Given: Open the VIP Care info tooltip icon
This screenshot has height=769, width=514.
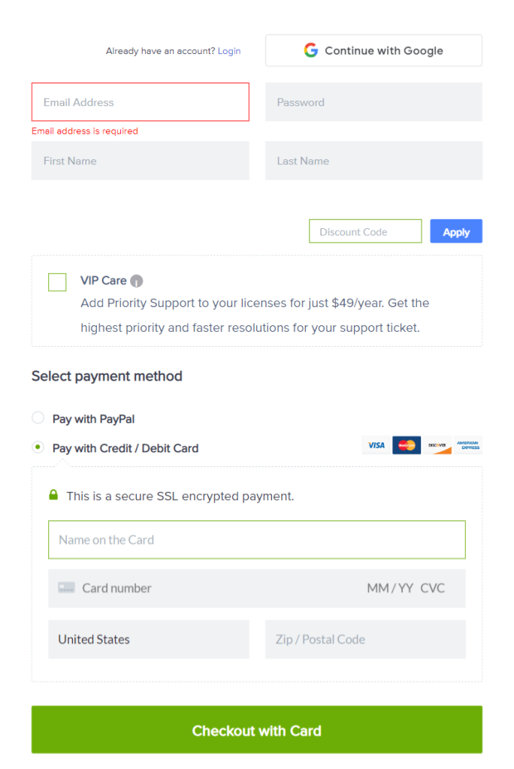Looking at the screenshot, I should pos(137,281).
